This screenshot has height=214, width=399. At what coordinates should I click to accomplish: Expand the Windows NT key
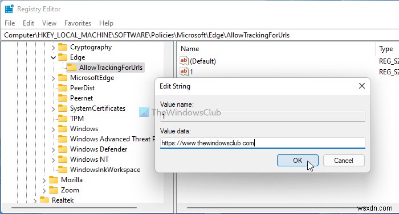(x=53, y=160)
